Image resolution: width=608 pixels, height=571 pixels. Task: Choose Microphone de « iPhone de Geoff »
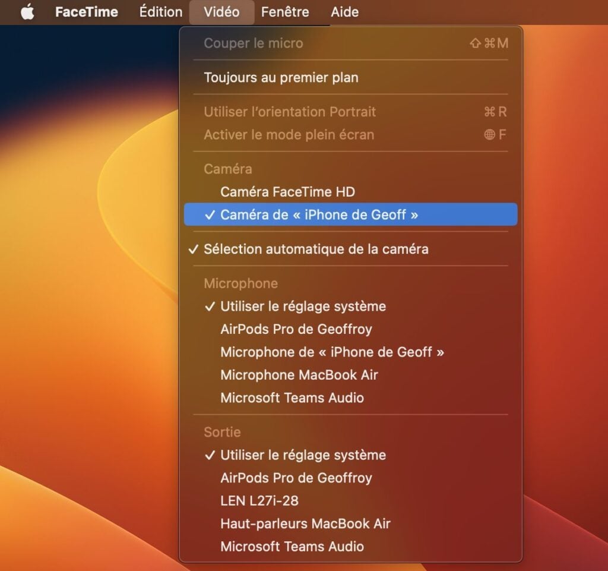click(350, 352)
